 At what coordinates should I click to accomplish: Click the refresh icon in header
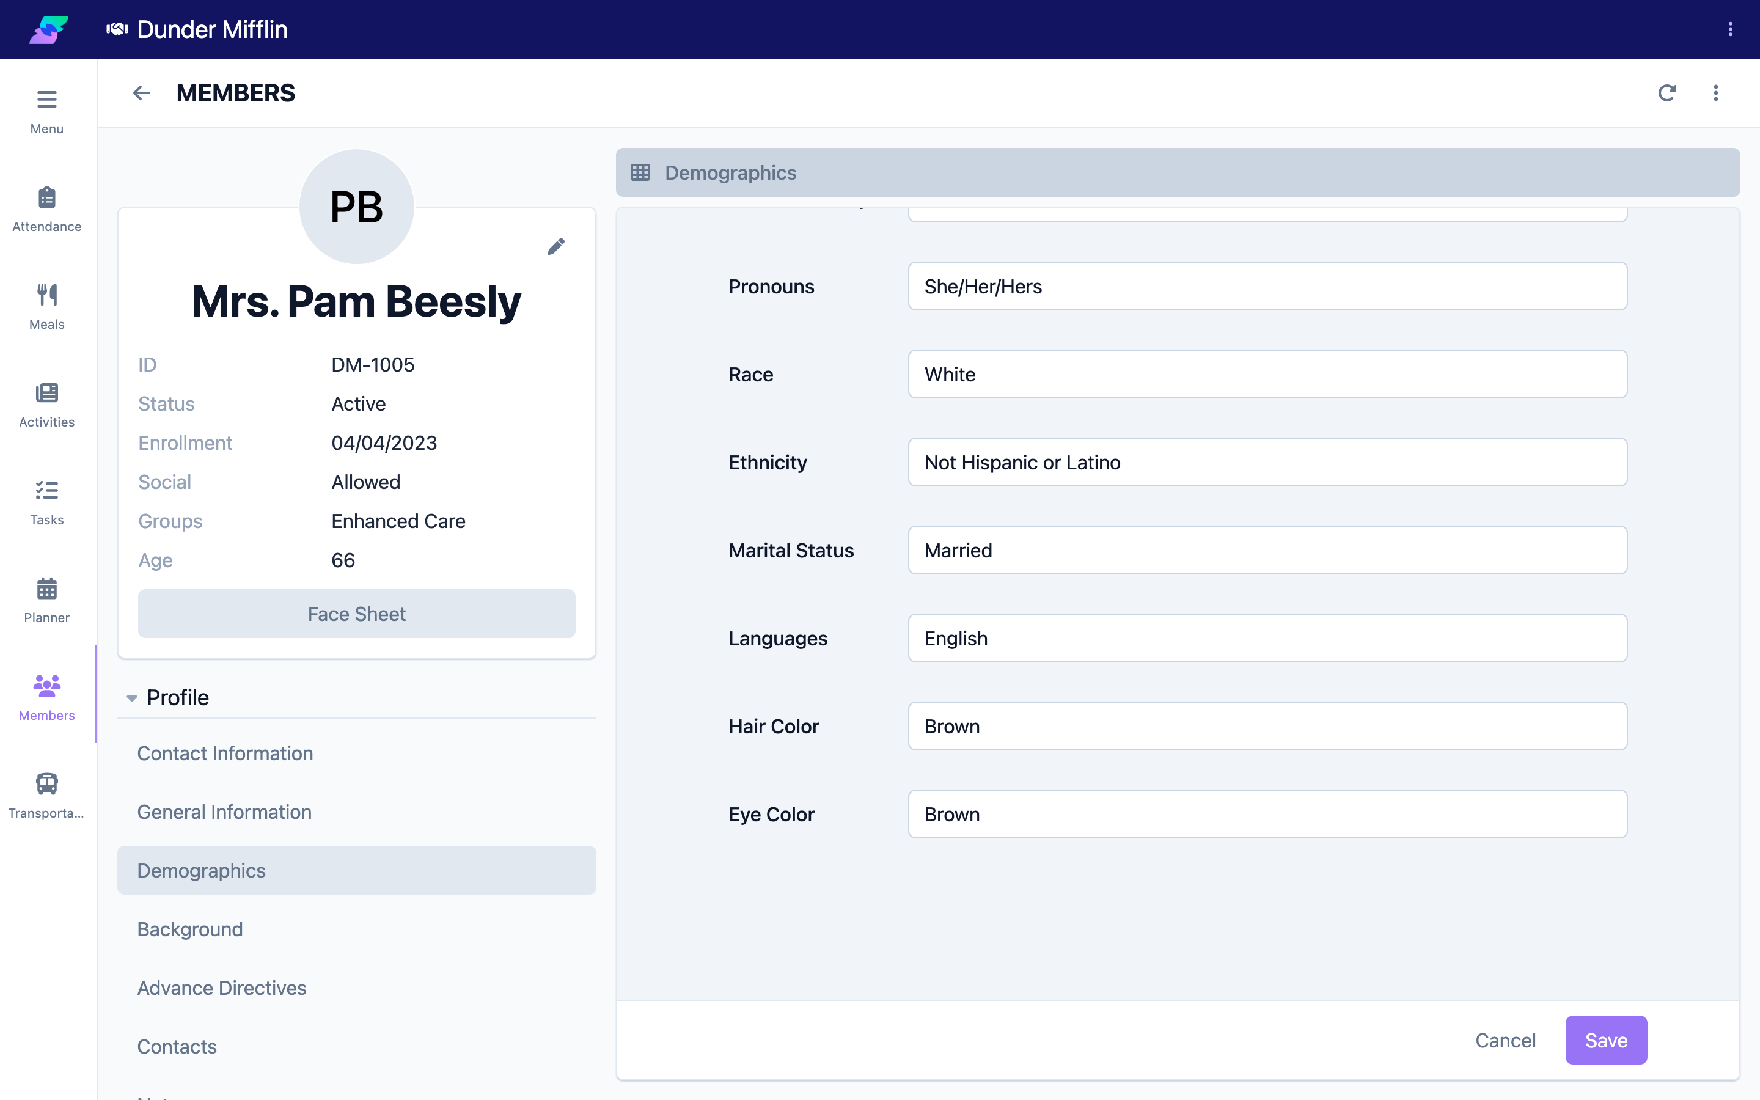click(x=1667, y=93)
